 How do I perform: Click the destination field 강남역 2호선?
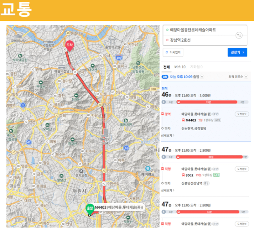coord(180,40)
